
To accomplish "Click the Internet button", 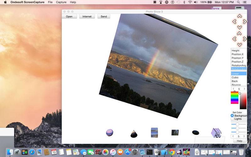I will point(87,17).
